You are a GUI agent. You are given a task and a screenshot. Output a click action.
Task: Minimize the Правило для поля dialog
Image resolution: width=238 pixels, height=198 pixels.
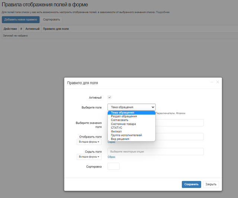point(212,82)
